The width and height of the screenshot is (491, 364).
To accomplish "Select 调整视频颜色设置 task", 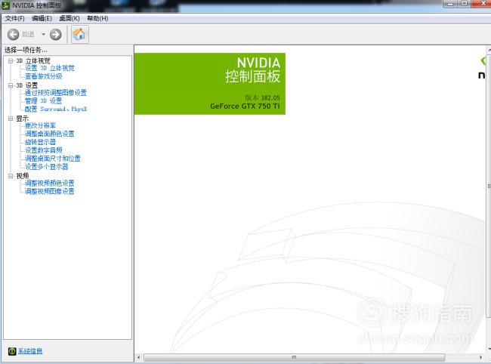I will pyautogui.click(x=49, y=183).
